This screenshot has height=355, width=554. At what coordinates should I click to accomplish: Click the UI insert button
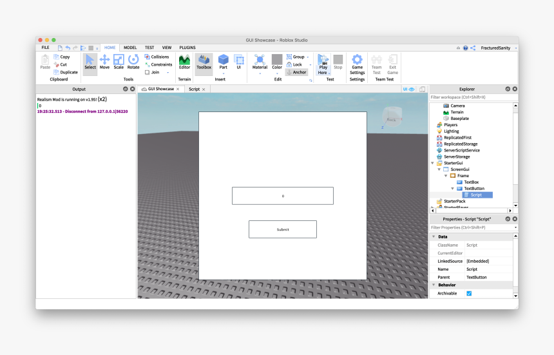click(239, 62)
